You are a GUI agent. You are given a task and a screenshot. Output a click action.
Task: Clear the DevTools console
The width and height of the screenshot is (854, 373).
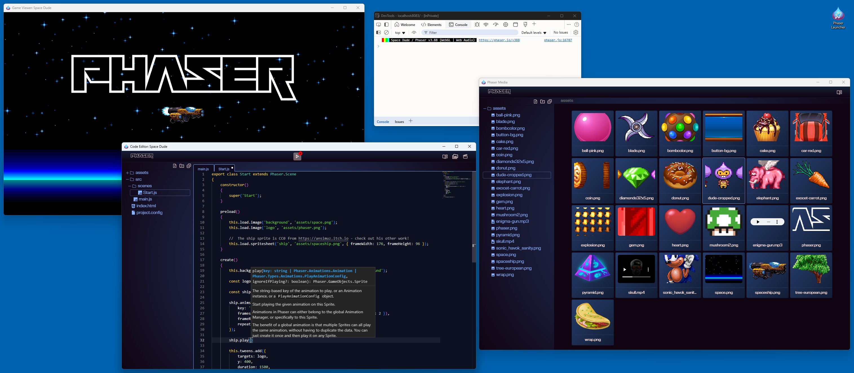386,32
